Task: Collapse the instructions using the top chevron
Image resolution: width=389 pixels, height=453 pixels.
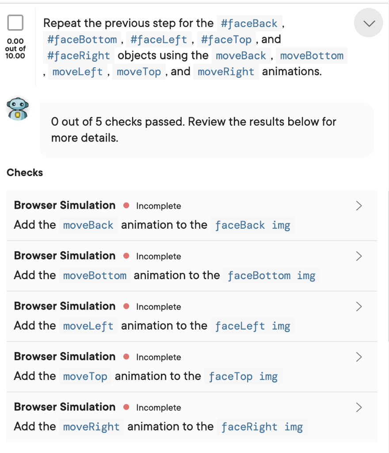Action: click(368, 22)
